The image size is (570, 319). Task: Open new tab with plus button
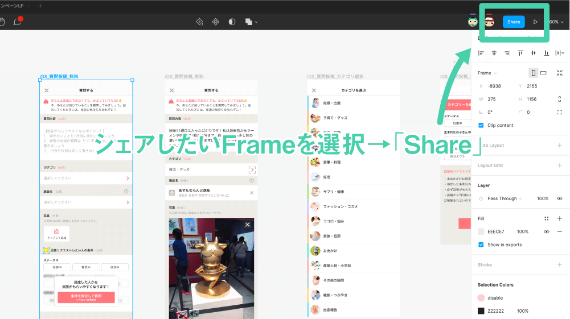[x=40, y=6]
